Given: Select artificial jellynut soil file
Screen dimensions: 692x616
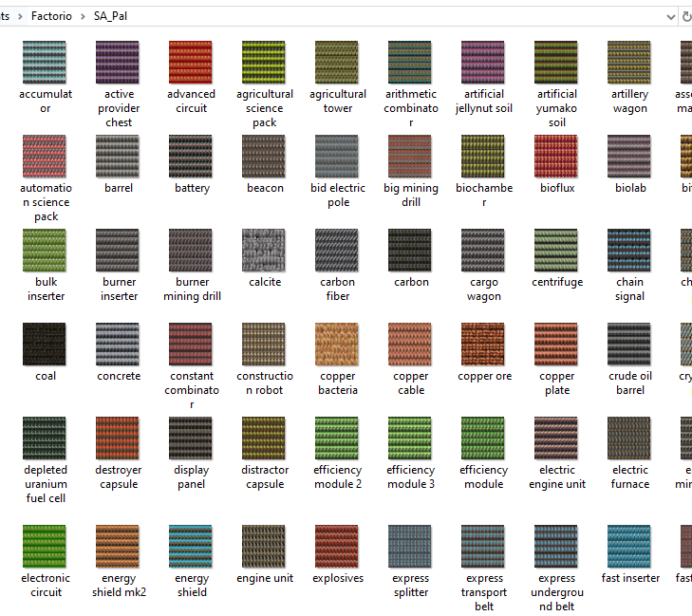Looking at the screenshot, I should point(483,63).
